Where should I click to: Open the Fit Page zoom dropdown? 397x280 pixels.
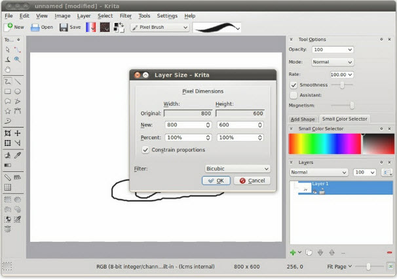339,267
